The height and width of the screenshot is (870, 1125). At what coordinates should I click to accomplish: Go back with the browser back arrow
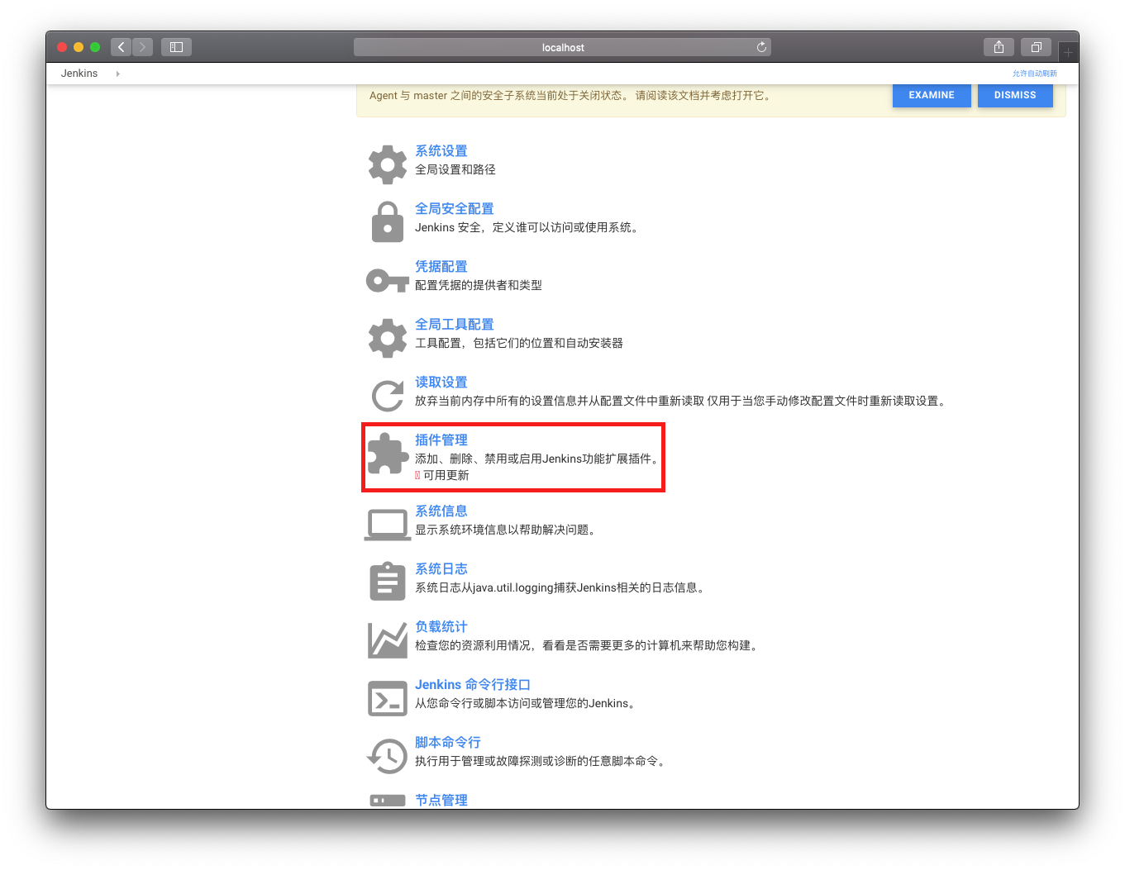tap(121, 47)
